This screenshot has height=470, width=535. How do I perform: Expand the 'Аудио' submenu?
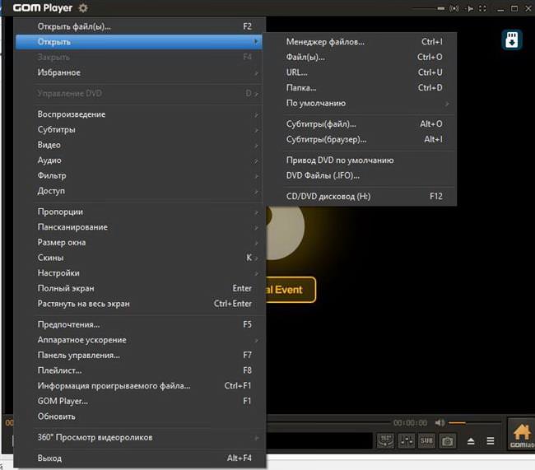tap(139, 160)
